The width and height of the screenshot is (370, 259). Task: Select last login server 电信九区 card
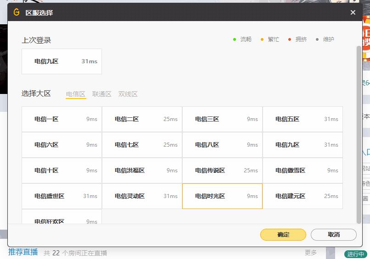[x=62, y=61]
